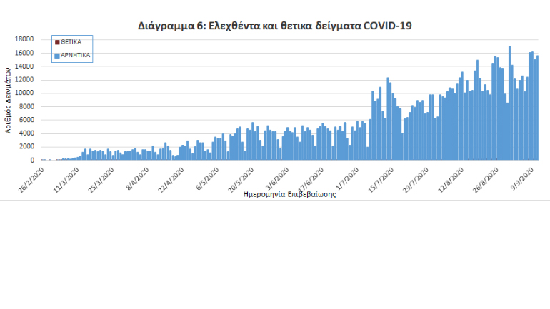Click the dark red ΘΕΤΙΚΑ legend swatch
550x309 pixels.
(x=57, y=42)
